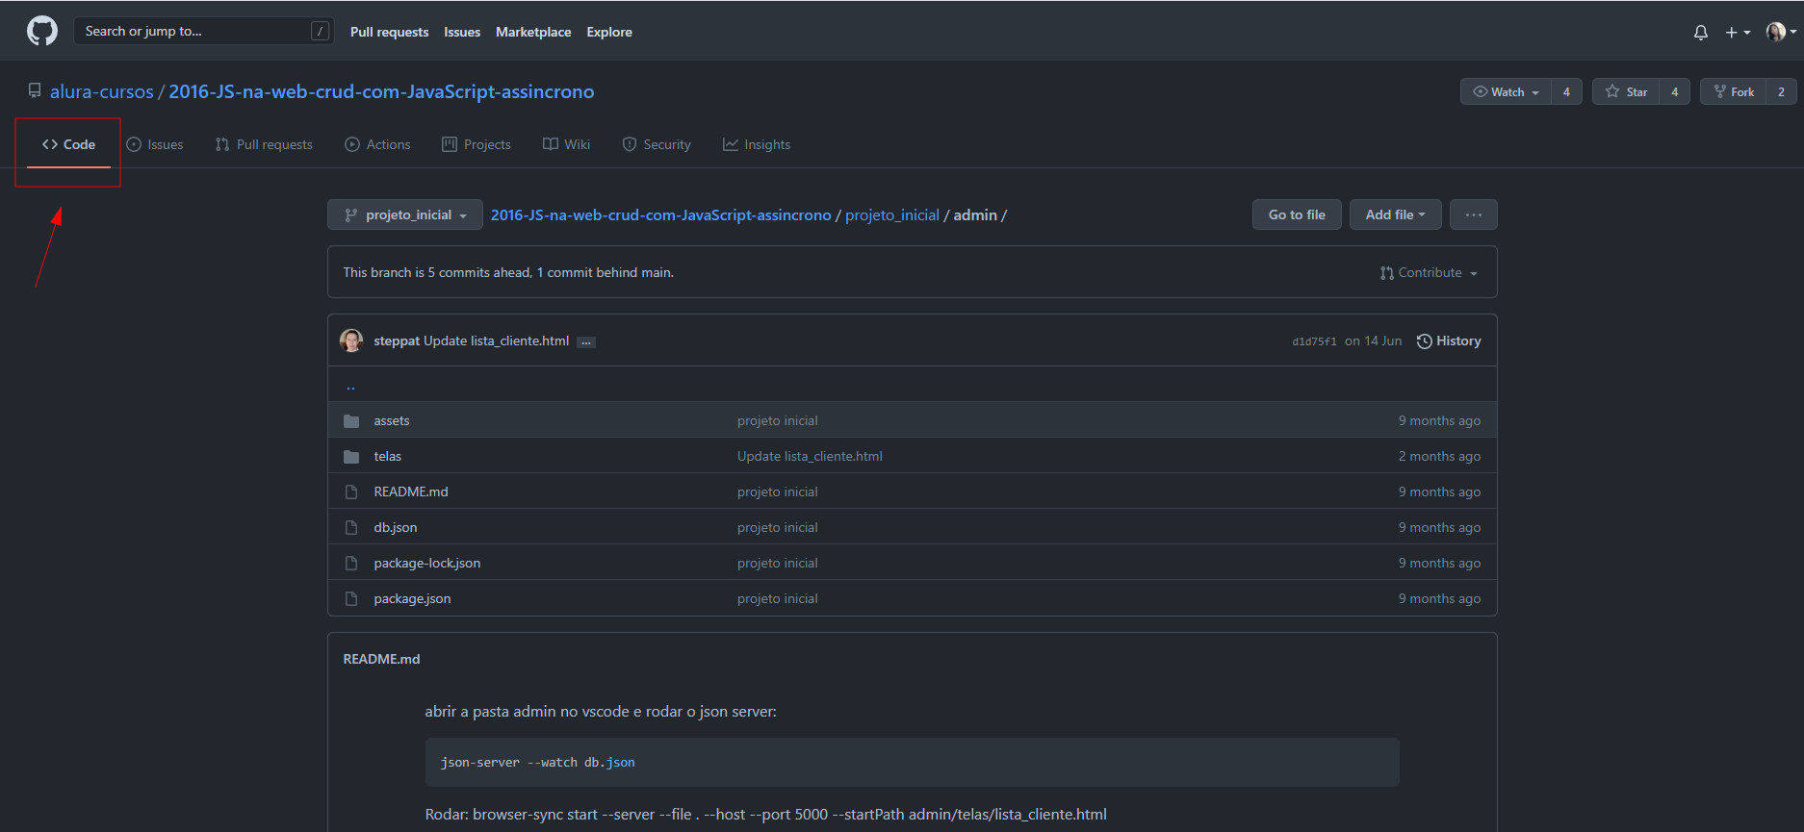Fork this repository

click(x=1734, y=92)
